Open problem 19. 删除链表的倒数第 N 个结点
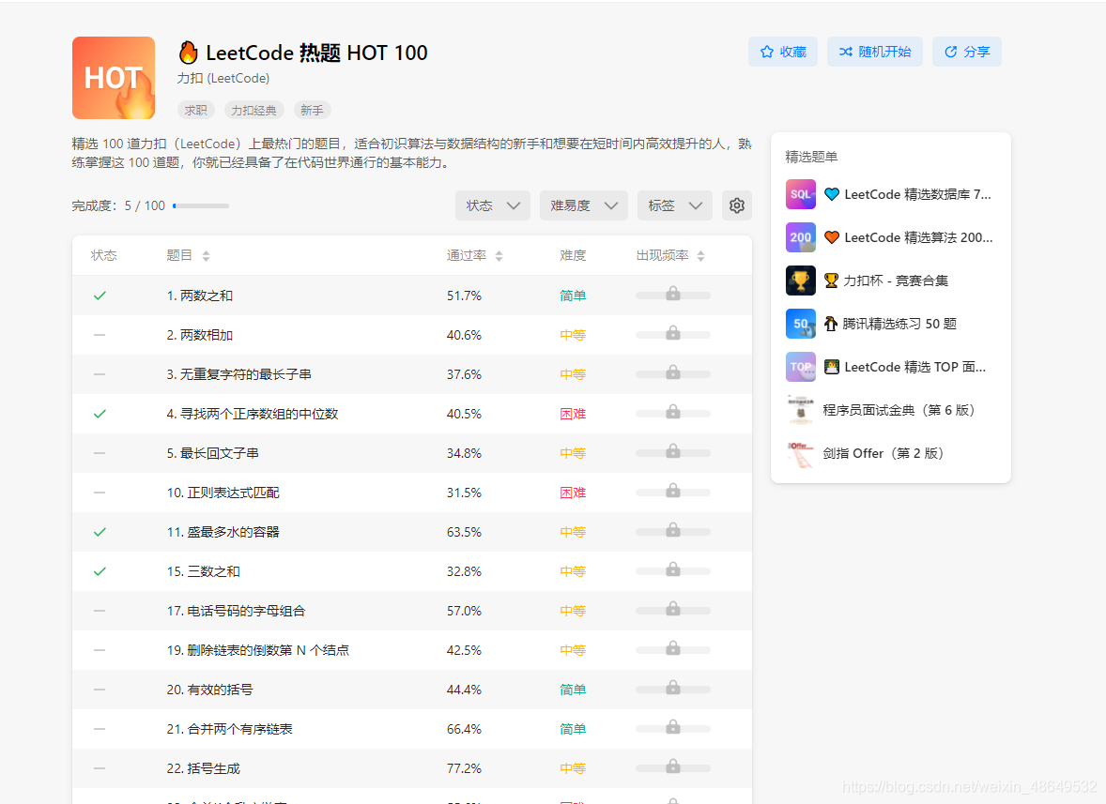 (258, 651)
